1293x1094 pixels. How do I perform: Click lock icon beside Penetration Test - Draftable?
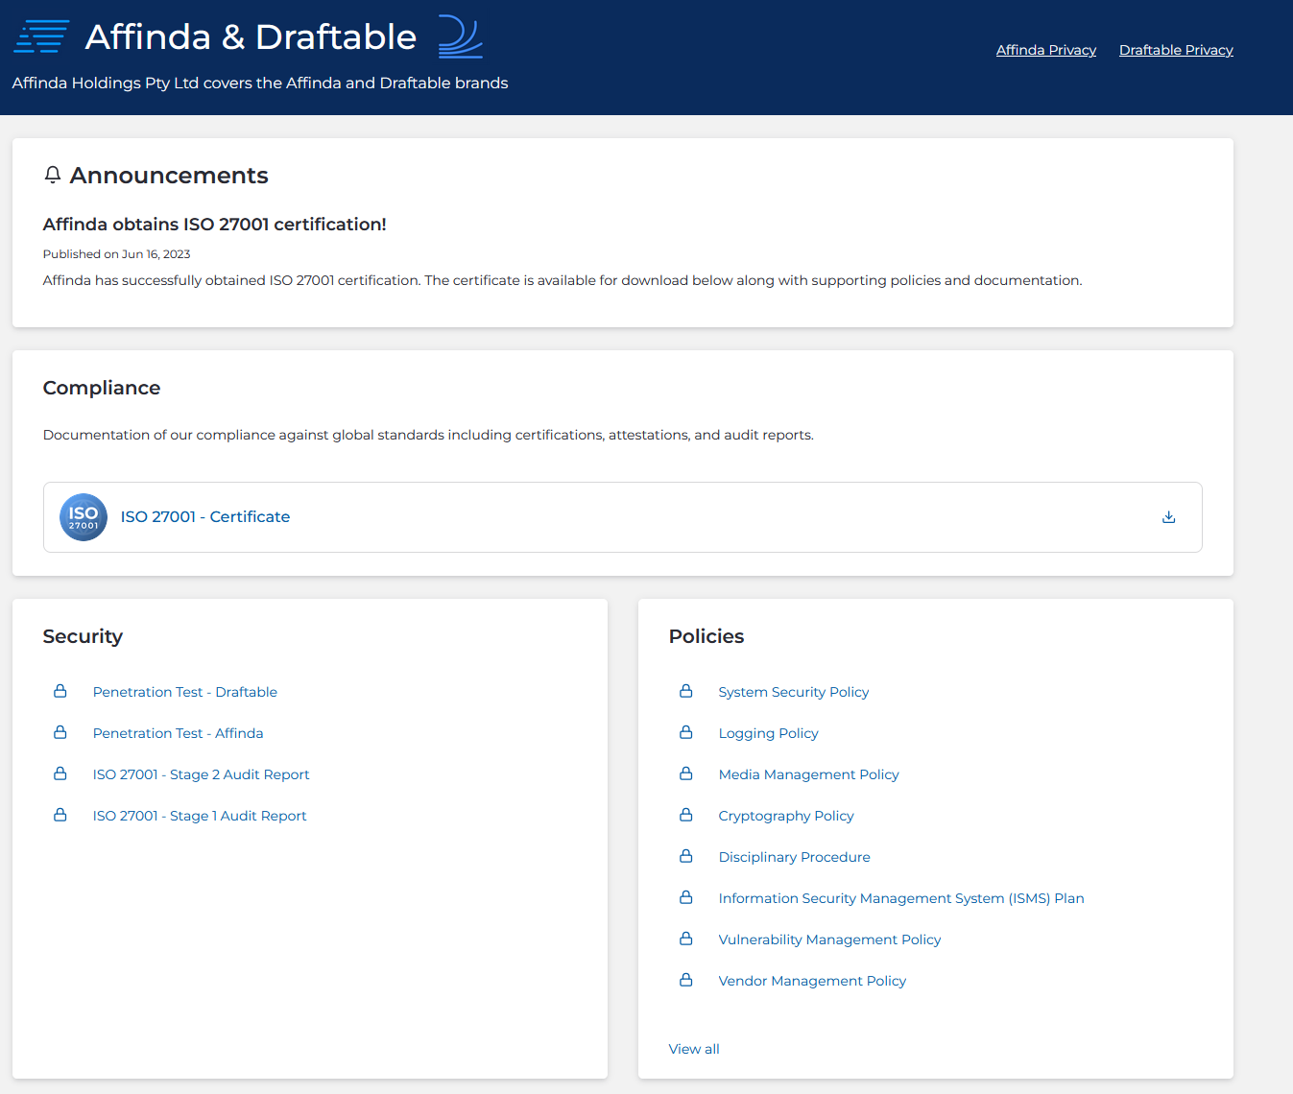(60, 691)
